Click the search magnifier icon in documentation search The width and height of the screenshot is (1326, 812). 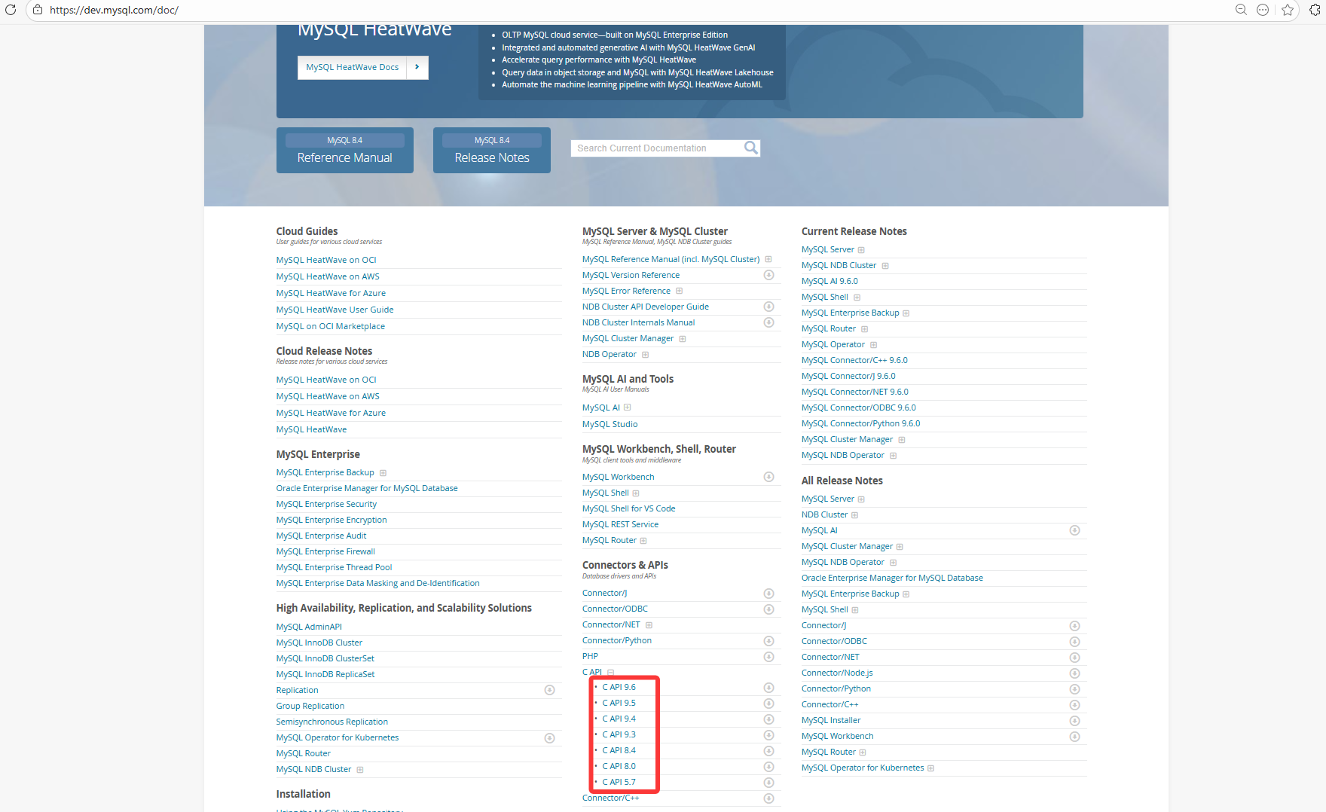tap(750, 148)
